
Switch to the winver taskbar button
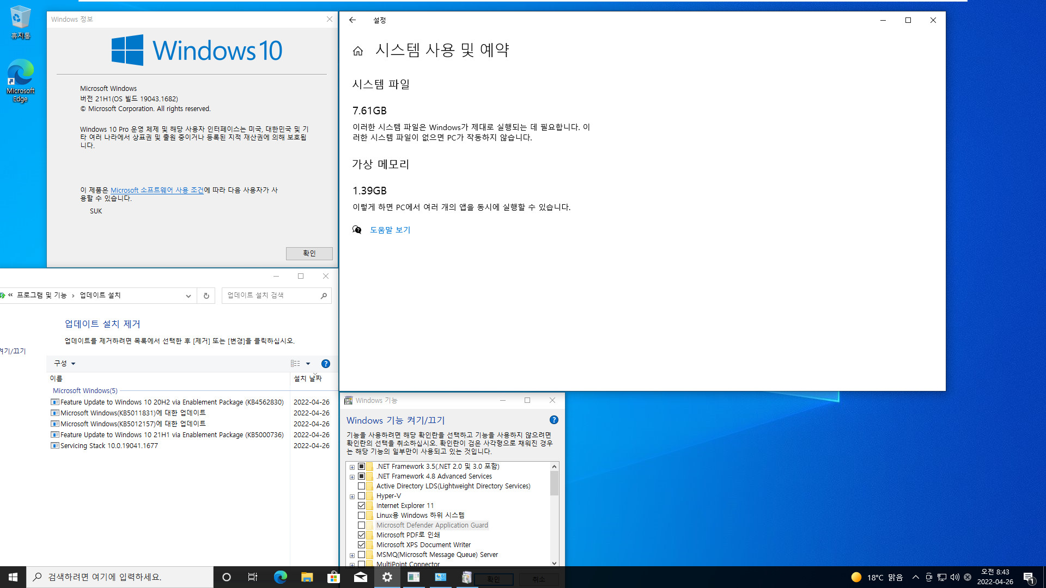pyautogui.click(x=413, y=577)
